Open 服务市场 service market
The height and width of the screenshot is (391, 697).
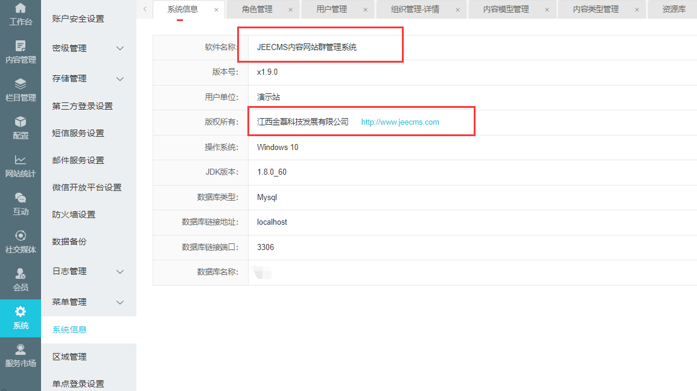pos(21,356)
